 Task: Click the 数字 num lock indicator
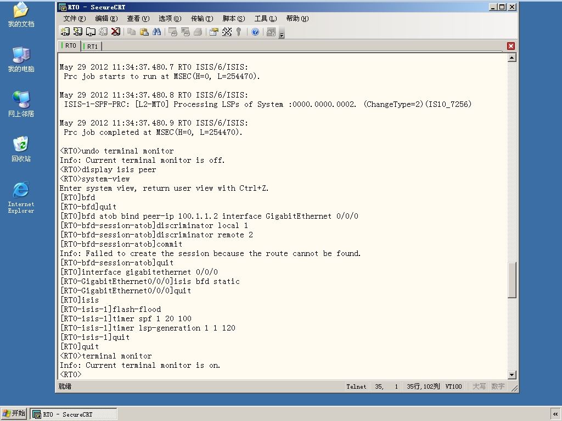[x=498, y=386]
